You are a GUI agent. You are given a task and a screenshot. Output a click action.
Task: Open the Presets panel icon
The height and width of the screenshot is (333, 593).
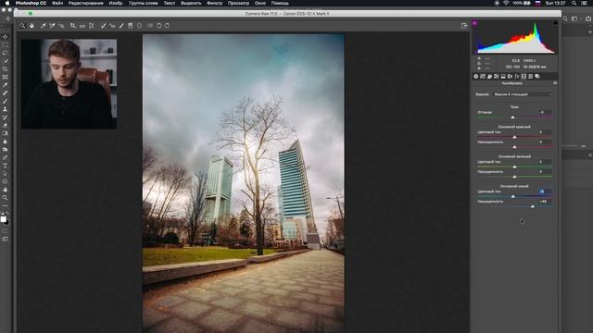(531, 76)
